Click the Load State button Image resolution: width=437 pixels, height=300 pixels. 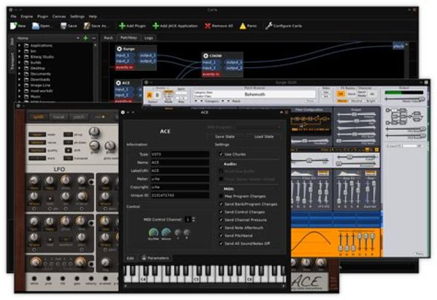point(263,136)
